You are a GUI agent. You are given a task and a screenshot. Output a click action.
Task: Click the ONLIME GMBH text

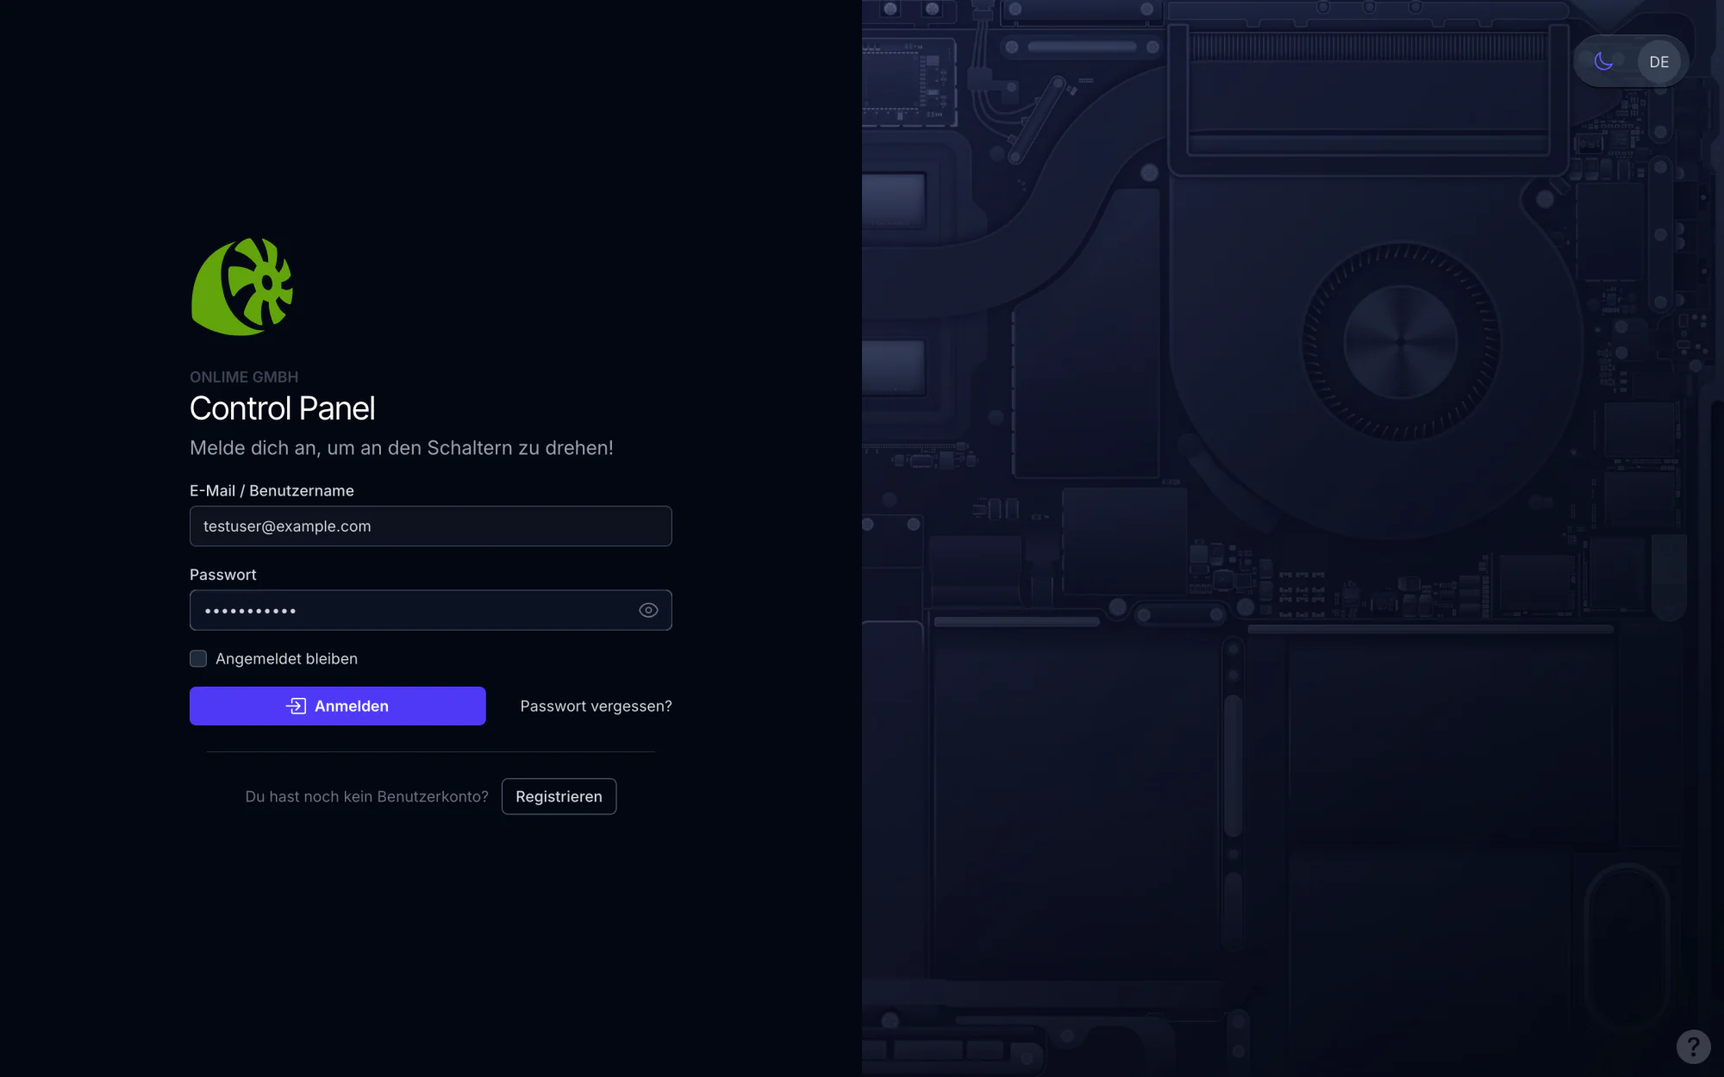click(244, 377)
